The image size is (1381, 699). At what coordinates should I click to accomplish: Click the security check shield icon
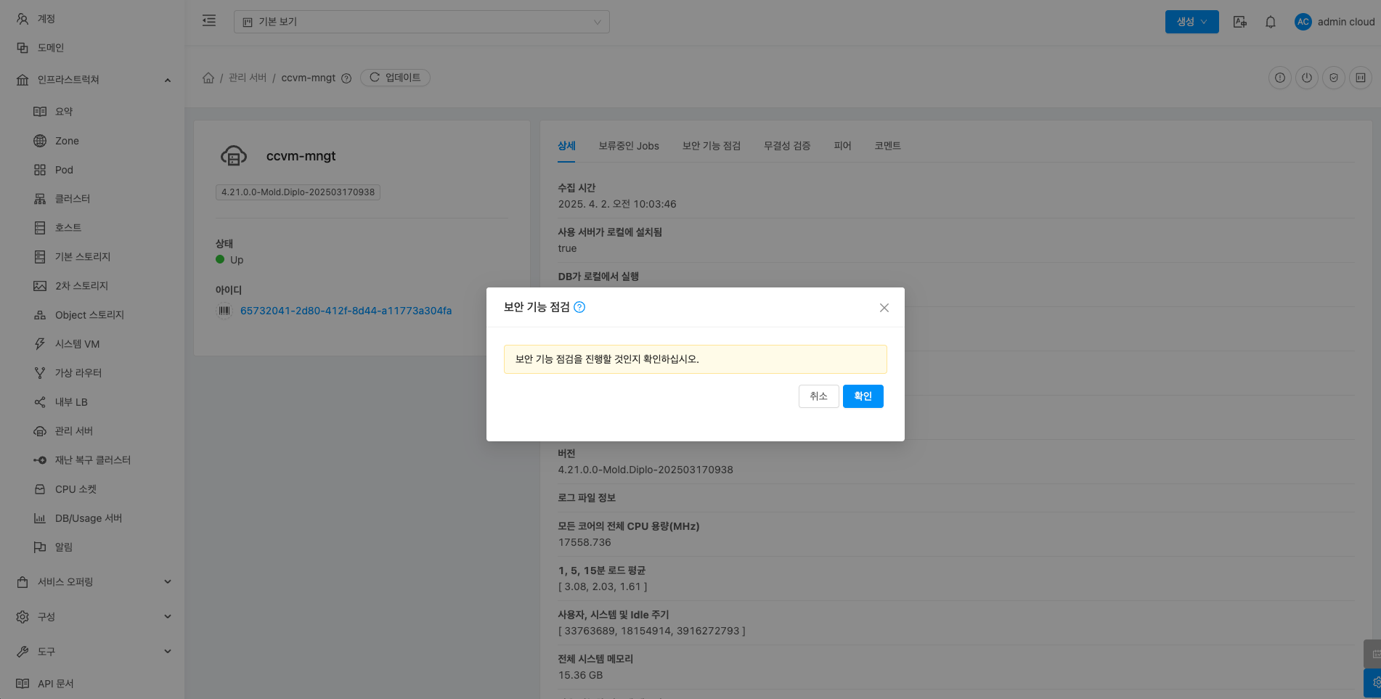click(x=1334, y=78)
